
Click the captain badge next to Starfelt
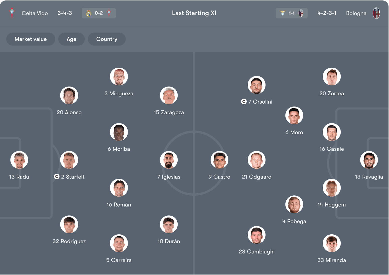pos(57,177)
